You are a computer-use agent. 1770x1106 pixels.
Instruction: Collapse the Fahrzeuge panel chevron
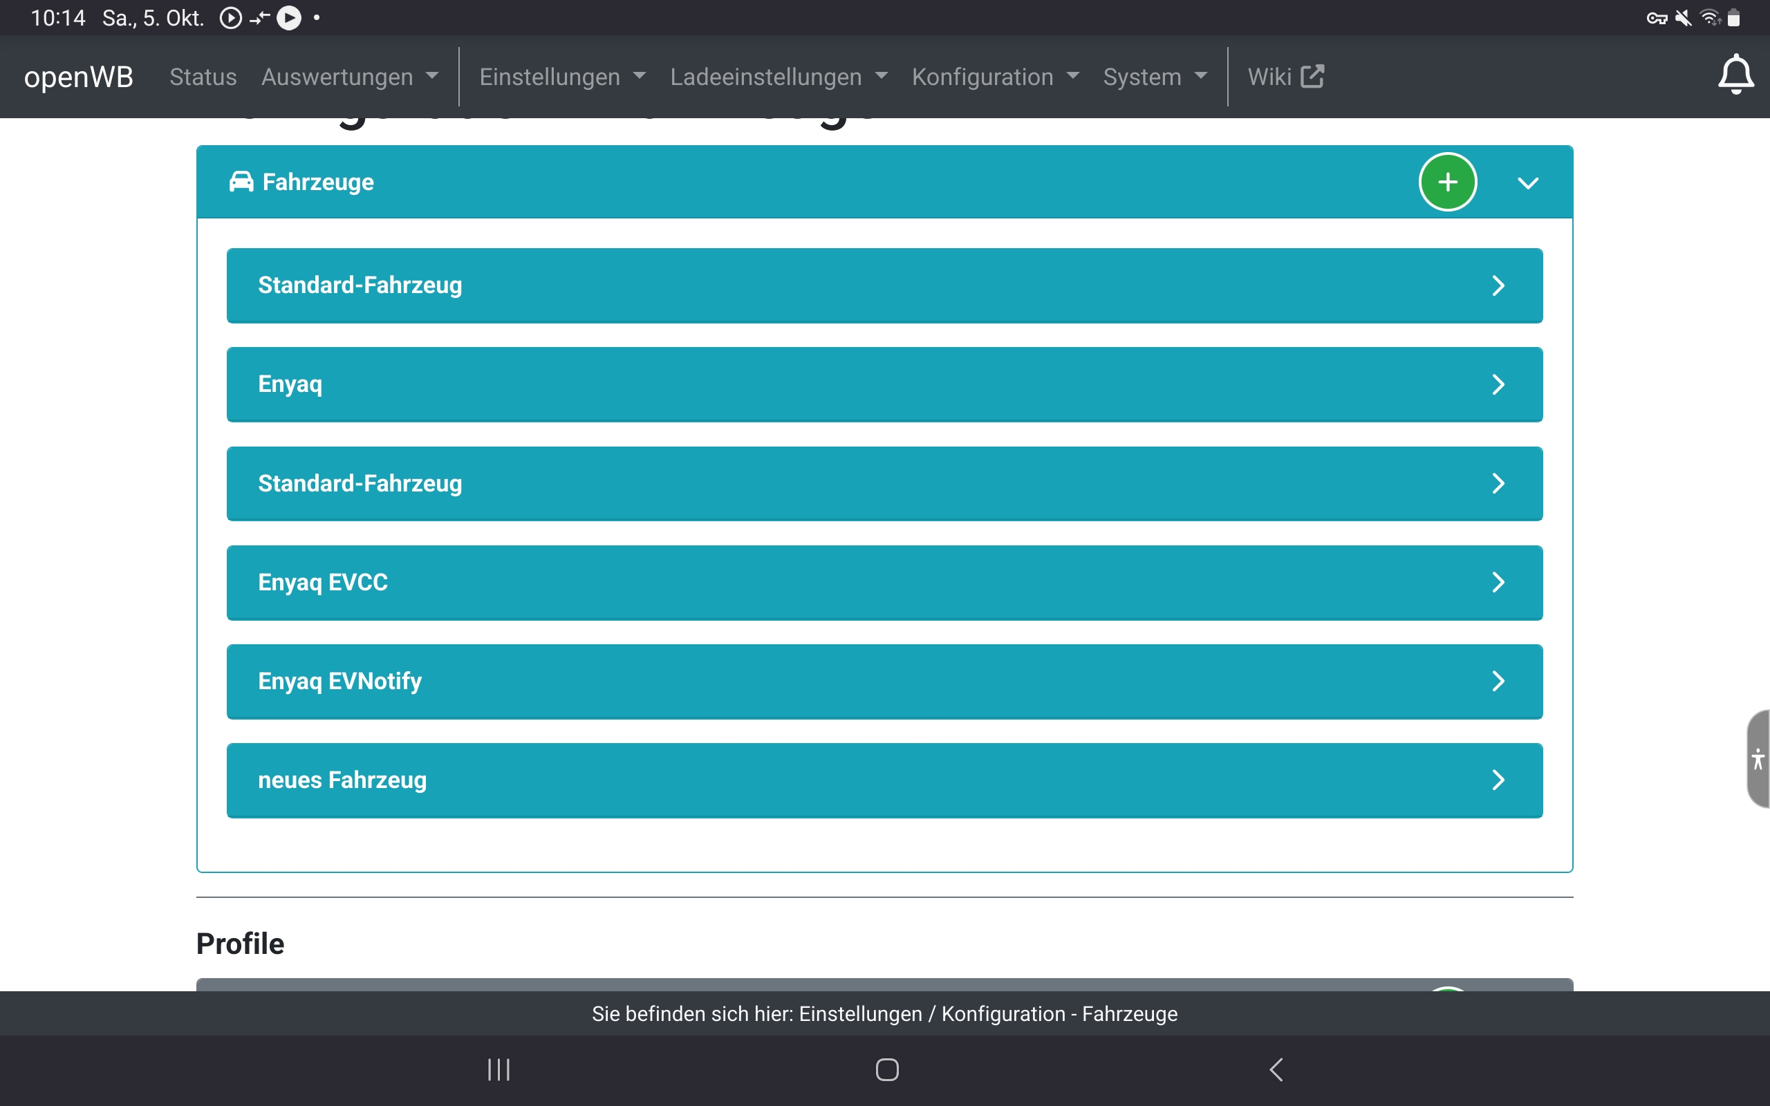click(1528, 183)
